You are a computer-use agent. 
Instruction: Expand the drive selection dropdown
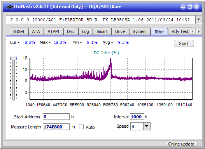(199, 20)
